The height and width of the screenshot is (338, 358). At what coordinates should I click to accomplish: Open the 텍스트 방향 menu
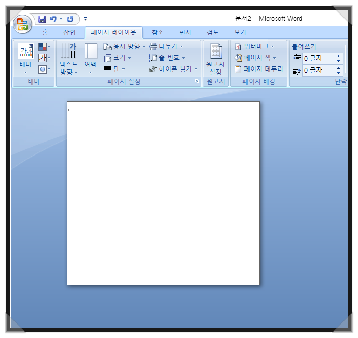pyautogui.click(x=68, y=59)
